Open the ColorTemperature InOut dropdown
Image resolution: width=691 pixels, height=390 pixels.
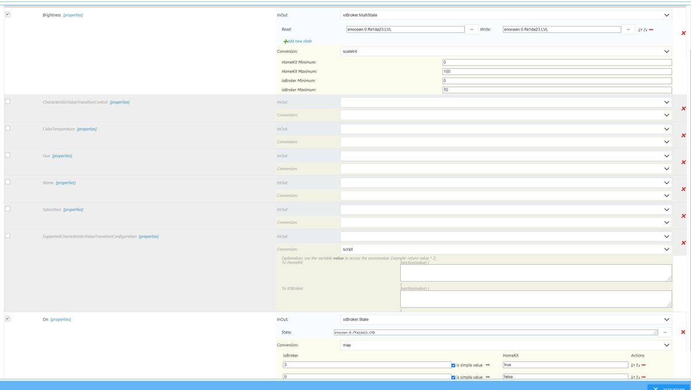coord(506,129)
